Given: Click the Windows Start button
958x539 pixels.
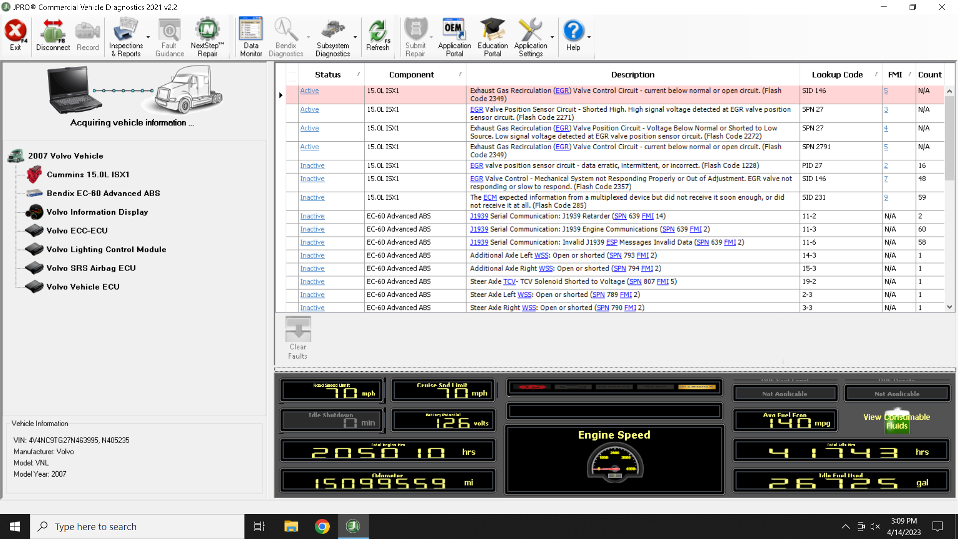Looking at the screenshot, I should (15, 527).
